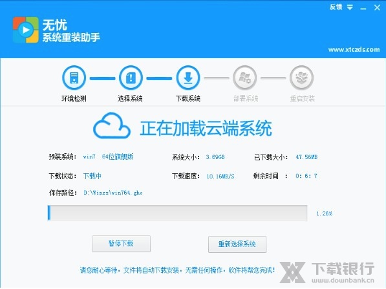Click the 下载中 status value
This screenshot has height=289, width=386.
[x=92, y=176]
